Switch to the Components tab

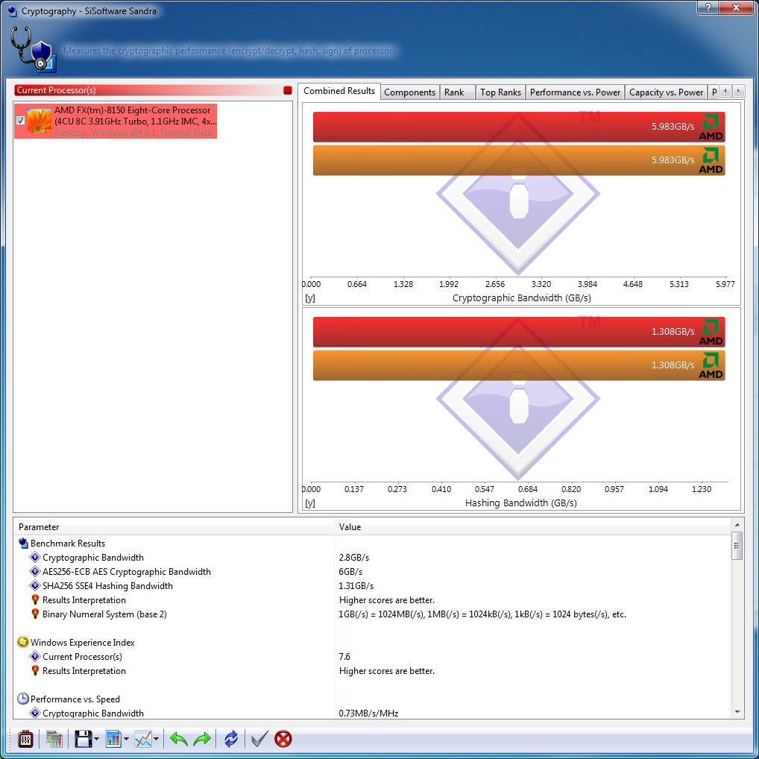pyautogui.click(x=409, y=92)
